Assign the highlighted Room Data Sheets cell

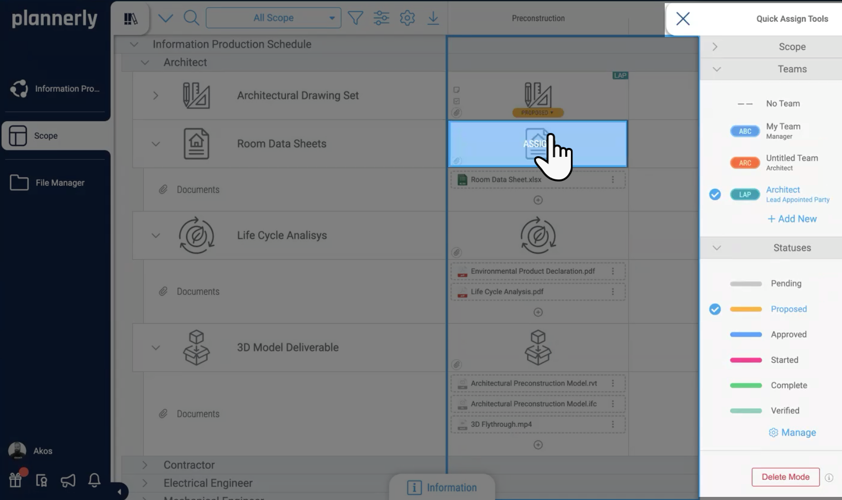[x=537, y=144]
